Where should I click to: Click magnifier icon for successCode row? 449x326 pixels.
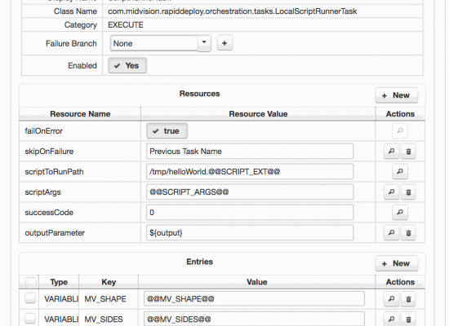pyautogui.click(x=400, y=213)
